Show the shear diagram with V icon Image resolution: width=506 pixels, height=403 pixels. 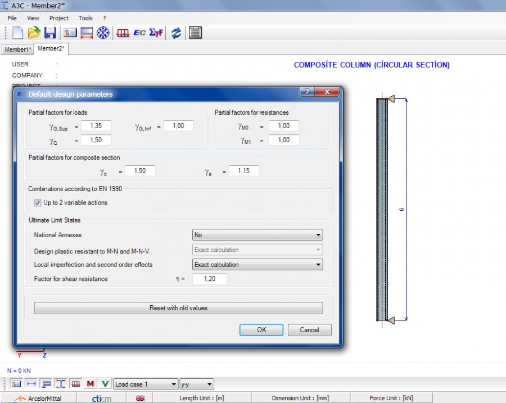[105, 384]
